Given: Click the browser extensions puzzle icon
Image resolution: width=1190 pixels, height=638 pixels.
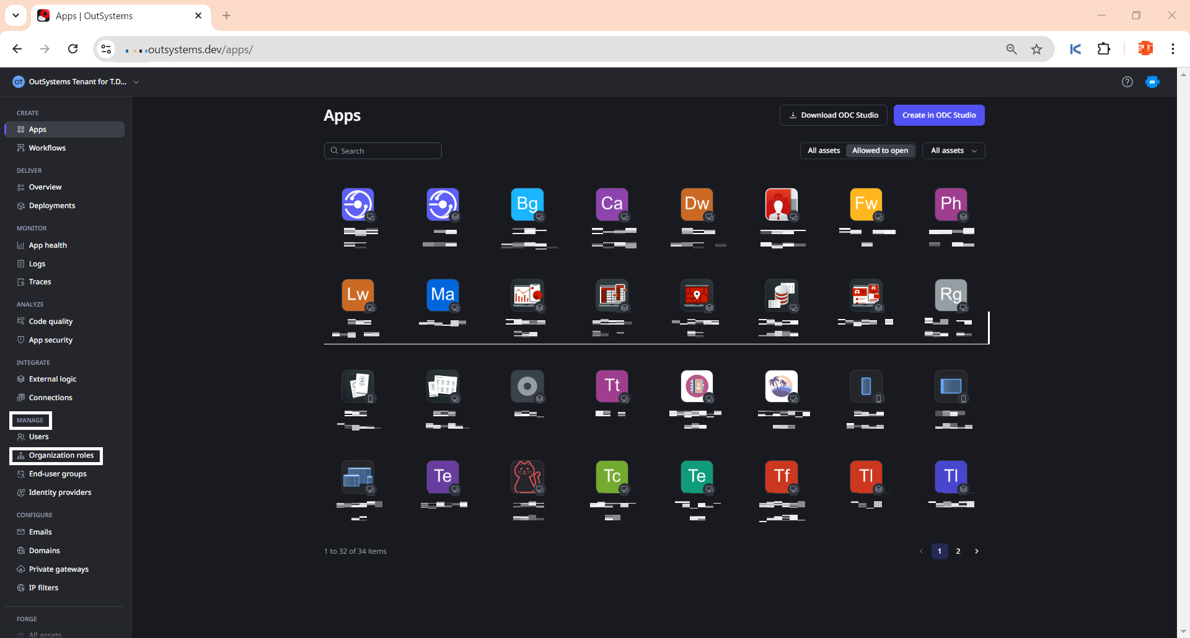Looking at the screenshot, I should coord(1104,49).
